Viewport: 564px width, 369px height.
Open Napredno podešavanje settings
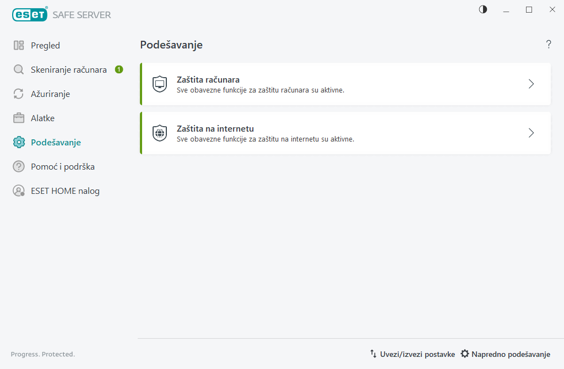pos(506,354)
